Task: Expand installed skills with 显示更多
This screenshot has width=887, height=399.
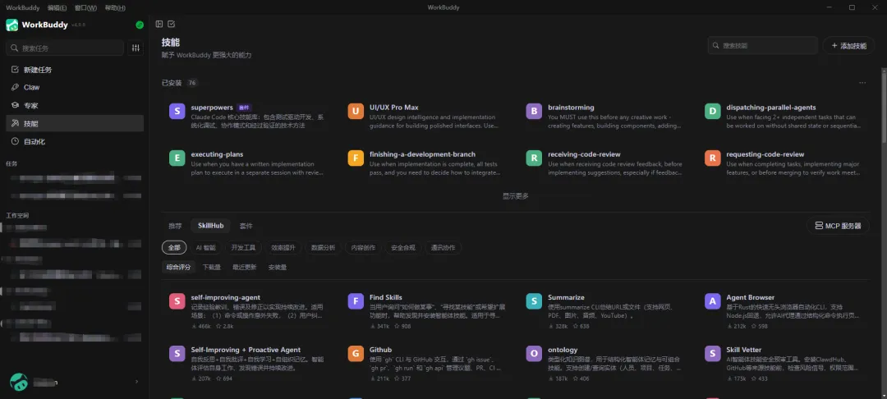Action: (515, 196)
